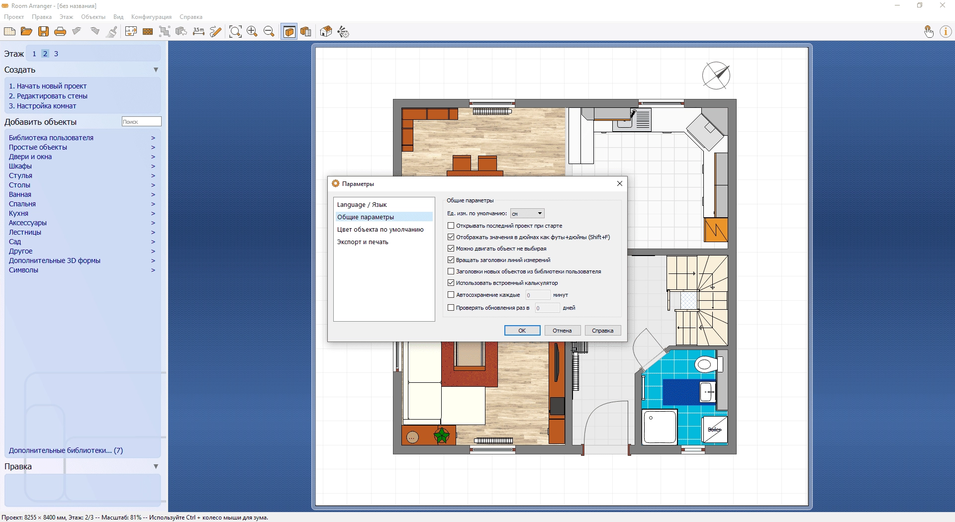Click the New project toolbar icon
Screen dimensions: 955x522
click(9, 32)
